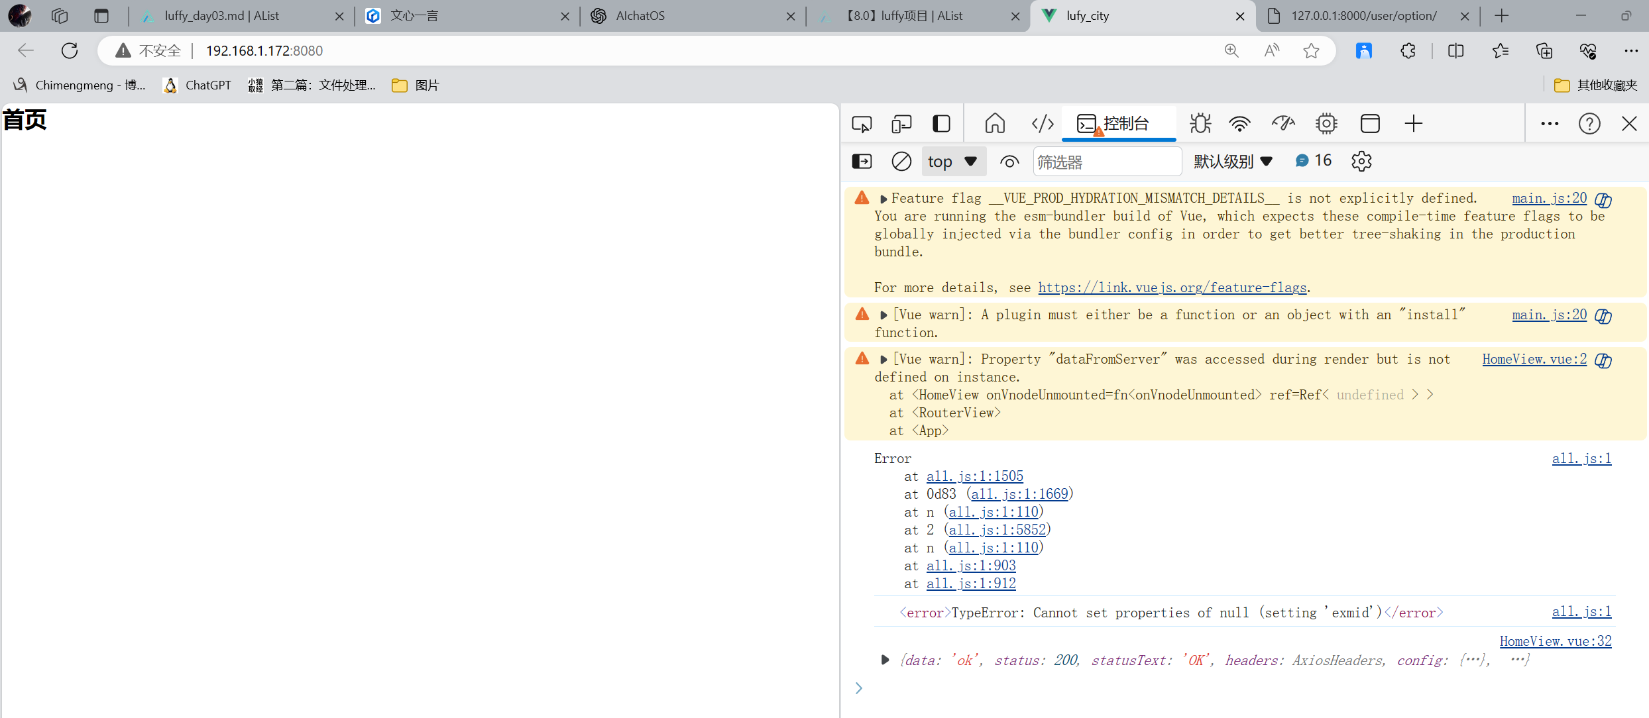Add more tools with plus icon
The width and height of the screenshot is (1649, 718).
point(1413,124)
